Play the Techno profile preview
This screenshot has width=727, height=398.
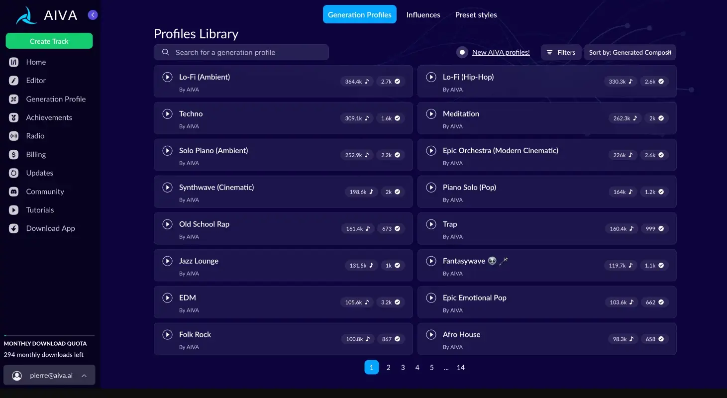[x=168, y=114]
